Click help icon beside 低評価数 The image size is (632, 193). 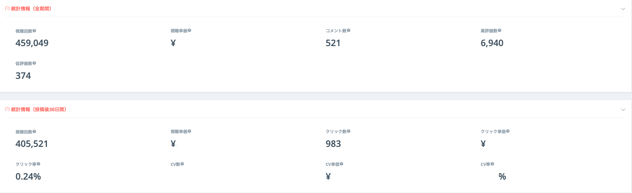click(34, 63)
